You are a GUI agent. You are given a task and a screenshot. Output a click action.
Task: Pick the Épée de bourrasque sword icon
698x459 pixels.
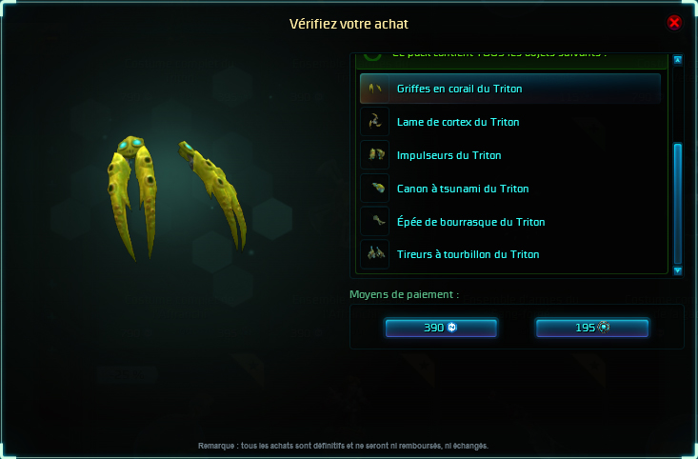point(375,221)
